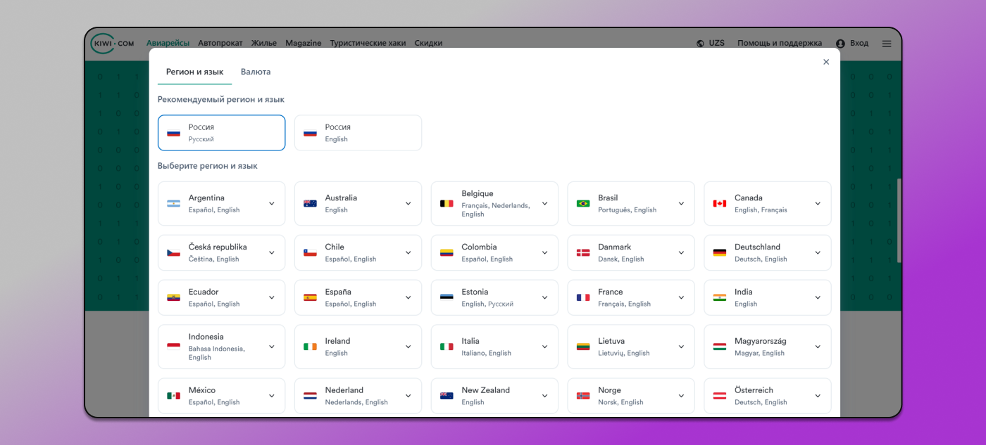
Task: Click the globe icon beside UZS
Action: click(x=700, y=44)
